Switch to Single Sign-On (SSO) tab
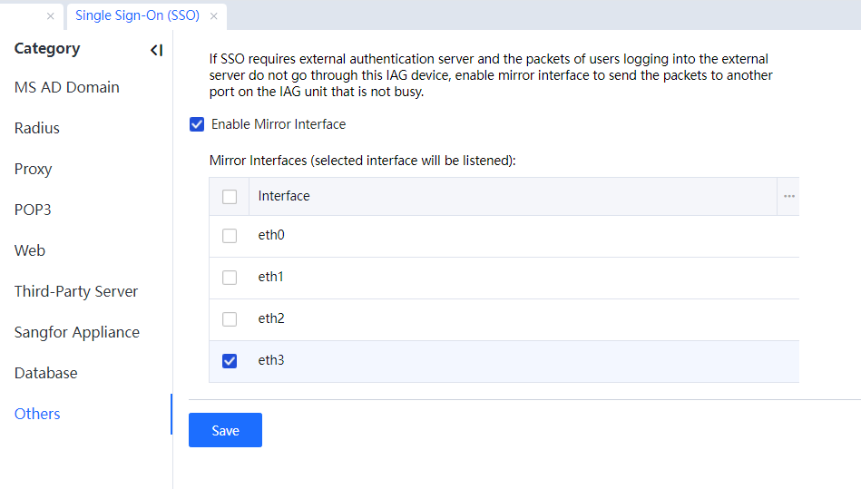 137,16
